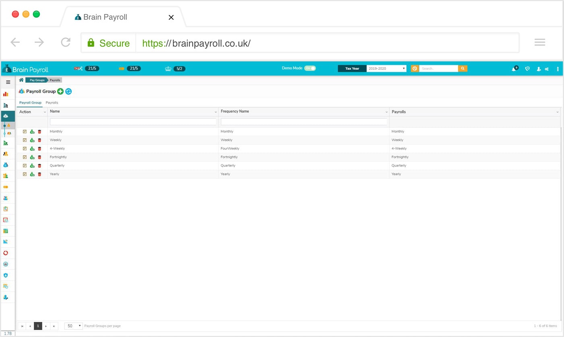Toggle the Demo Mode switch
This screenshot has height=337, width=564.
(310, 68)
